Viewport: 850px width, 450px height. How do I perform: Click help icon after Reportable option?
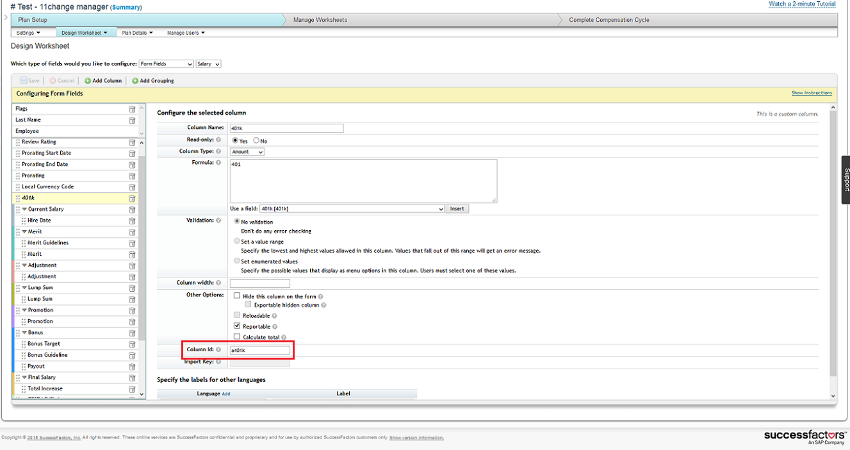[x=274, y=327]
